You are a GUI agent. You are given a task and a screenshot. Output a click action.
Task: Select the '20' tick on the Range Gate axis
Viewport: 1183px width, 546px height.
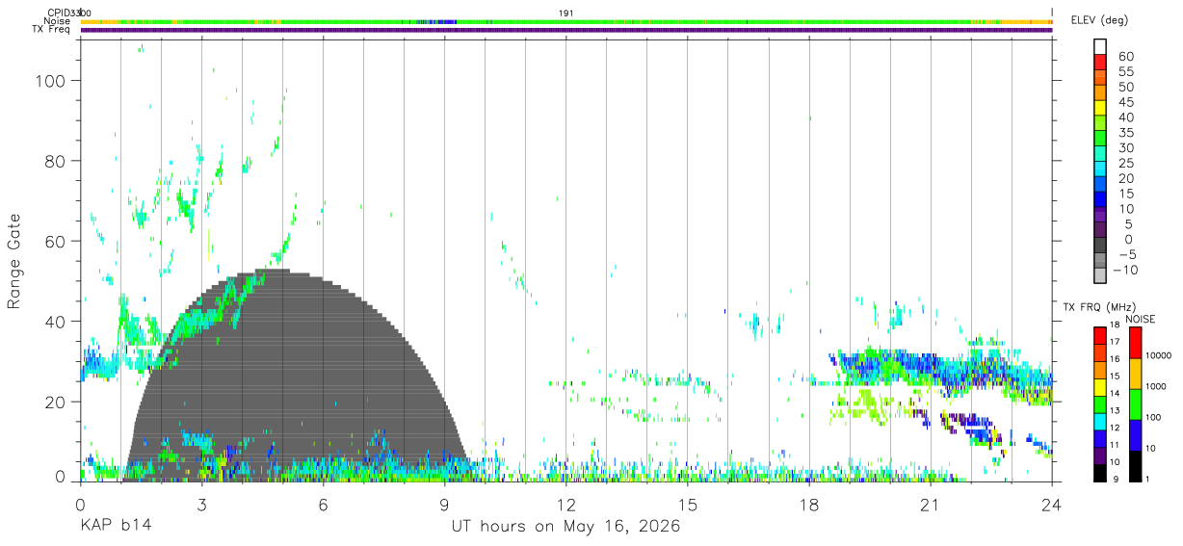[57, 401]
